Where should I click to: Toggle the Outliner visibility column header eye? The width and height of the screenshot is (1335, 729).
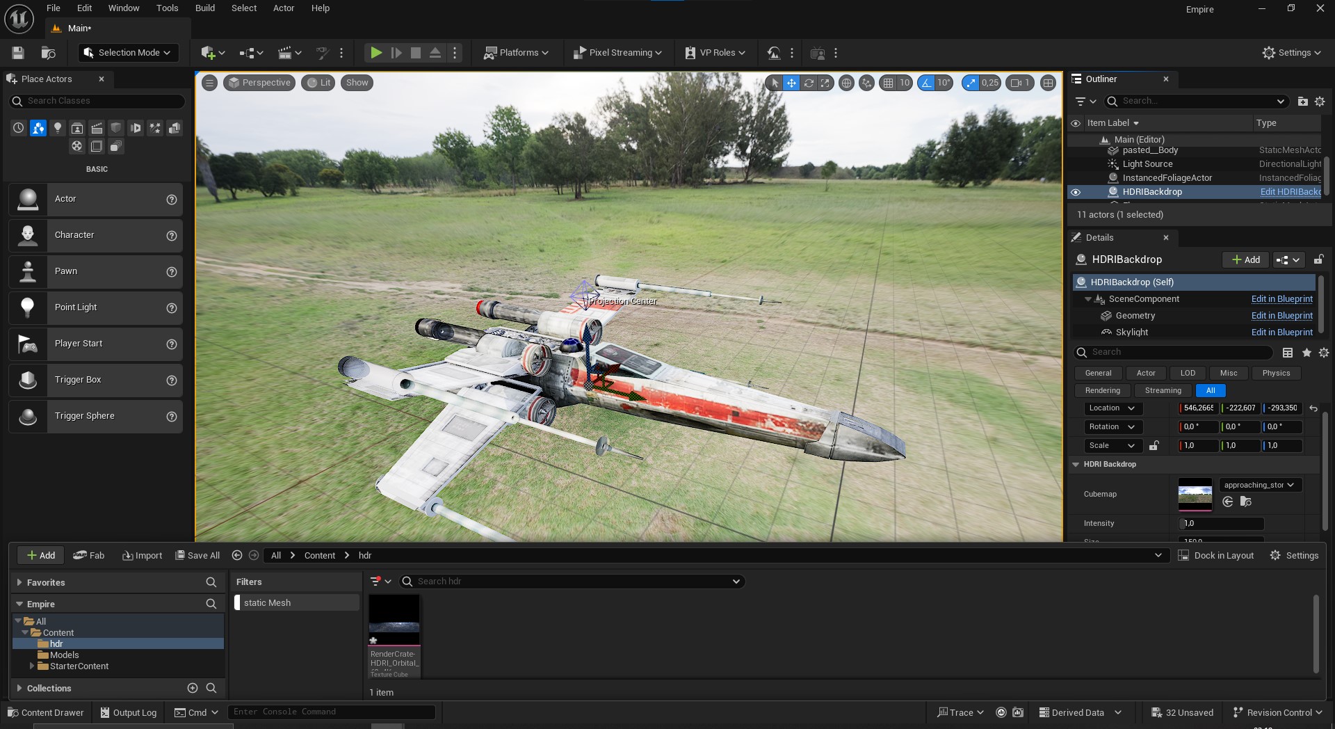click(x=1076, y=123)
